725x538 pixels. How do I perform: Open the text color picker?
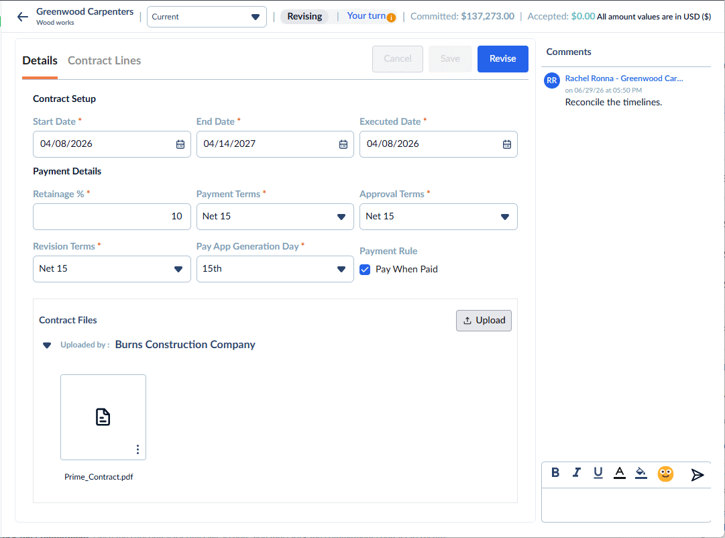pyautogui.click(x=620, y=473)
